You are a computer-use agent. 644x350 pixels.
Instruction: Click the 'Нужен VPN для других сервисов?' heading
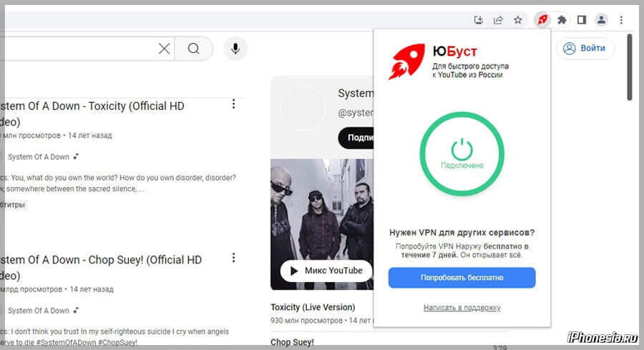(462, 232)
